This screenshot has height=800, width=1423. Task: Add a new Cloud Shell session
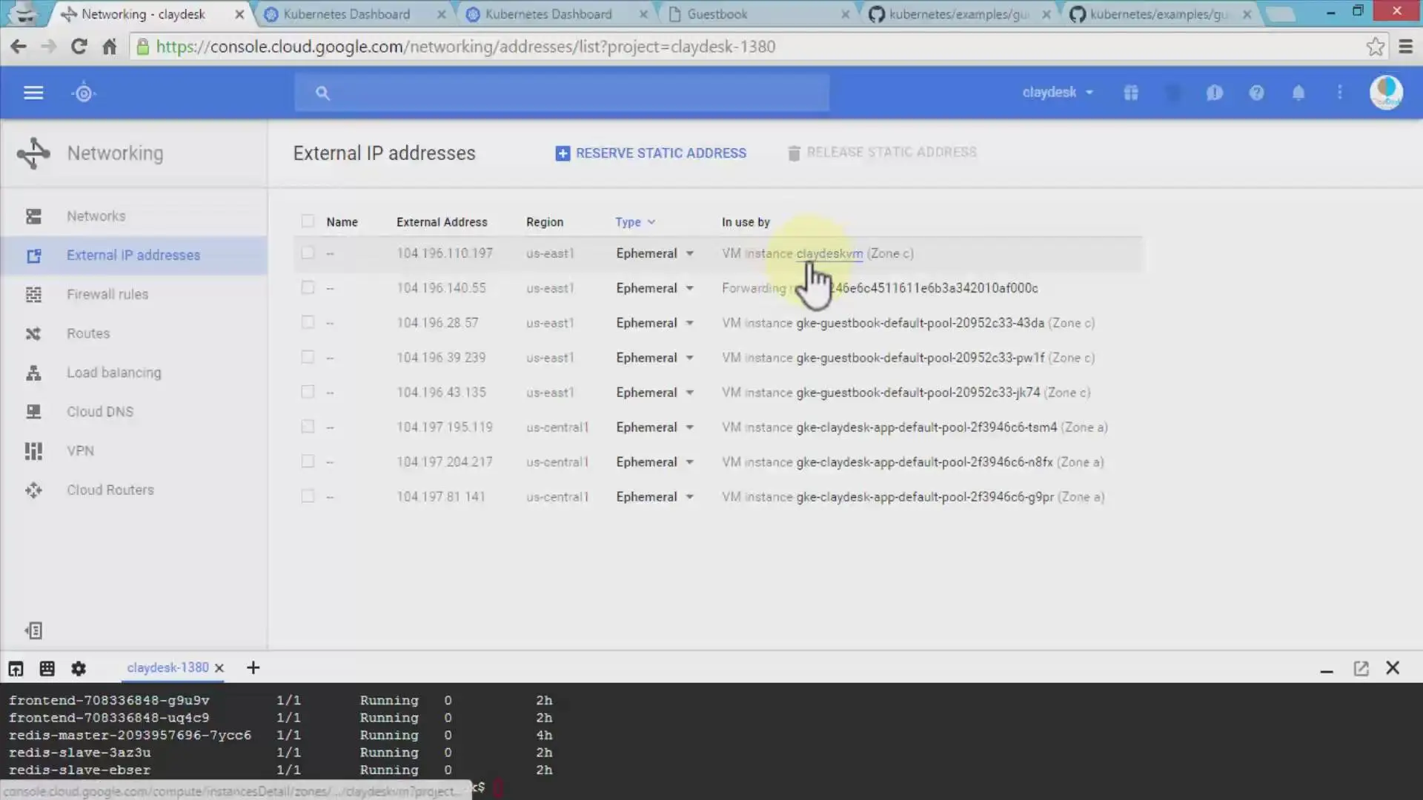click(253, 668)
